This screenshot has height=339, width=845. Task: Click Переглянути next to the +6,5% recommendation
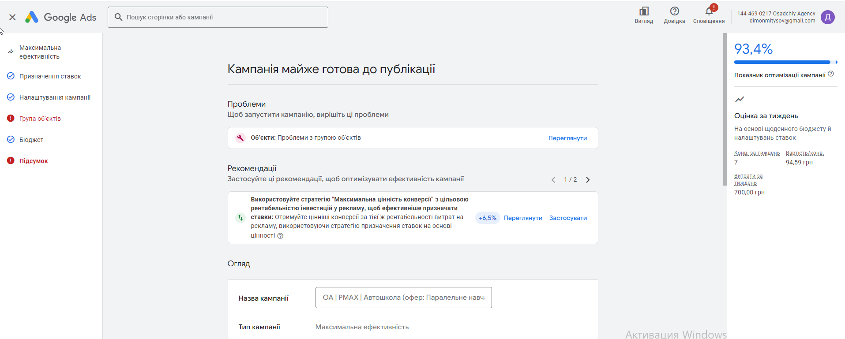pos(523,218)
